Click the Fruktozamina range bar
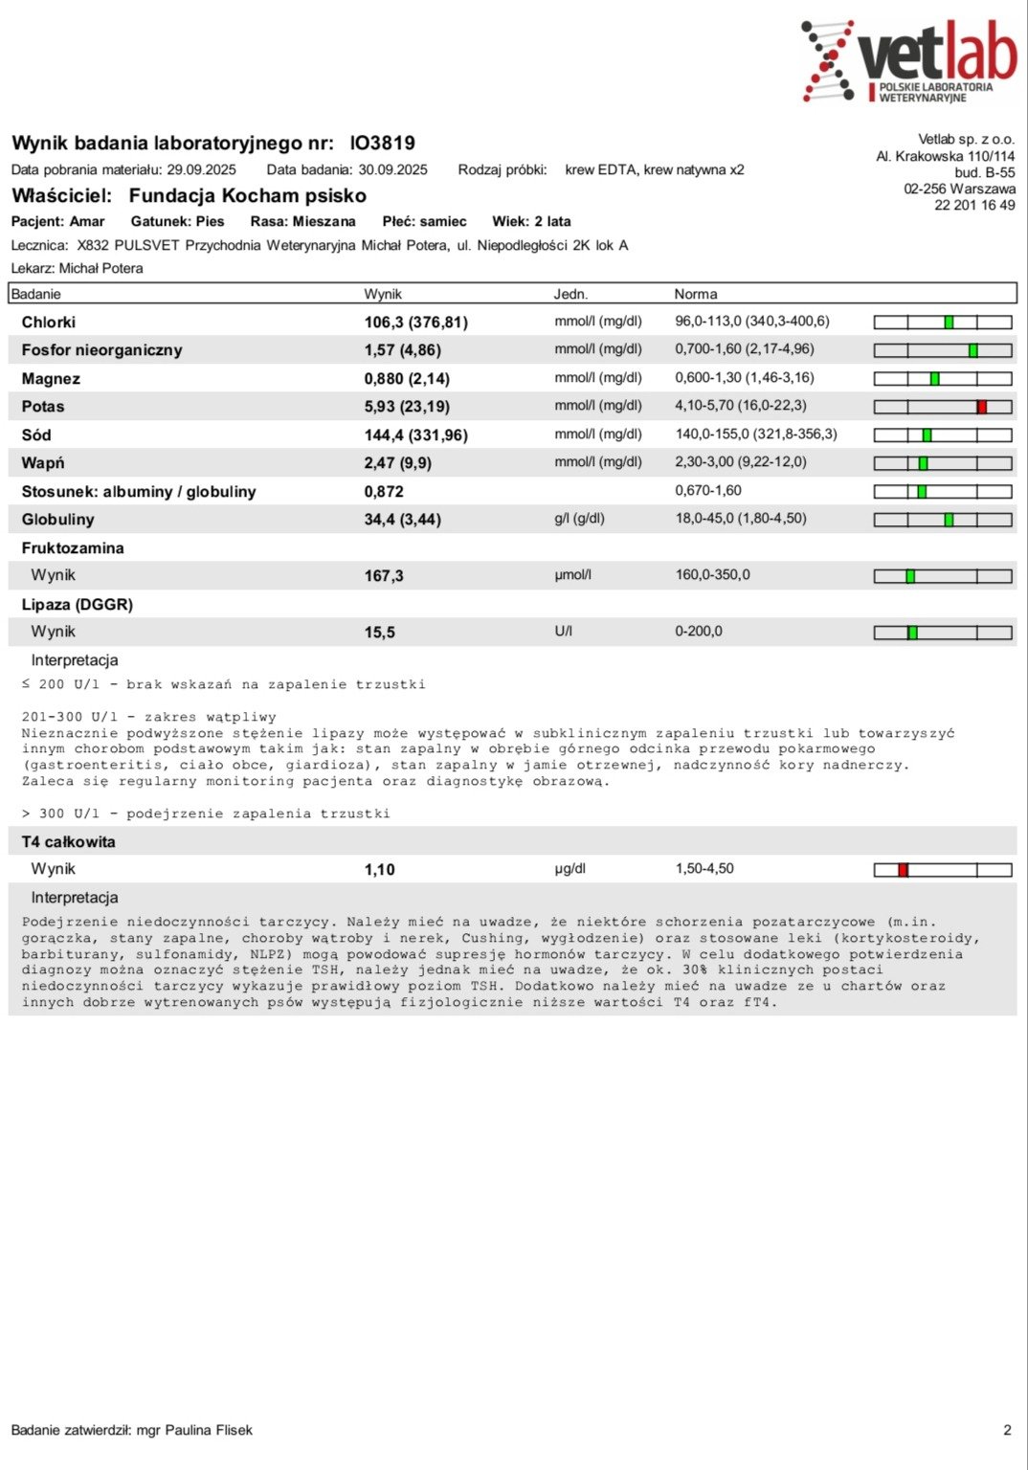 (x=943, y=576)
